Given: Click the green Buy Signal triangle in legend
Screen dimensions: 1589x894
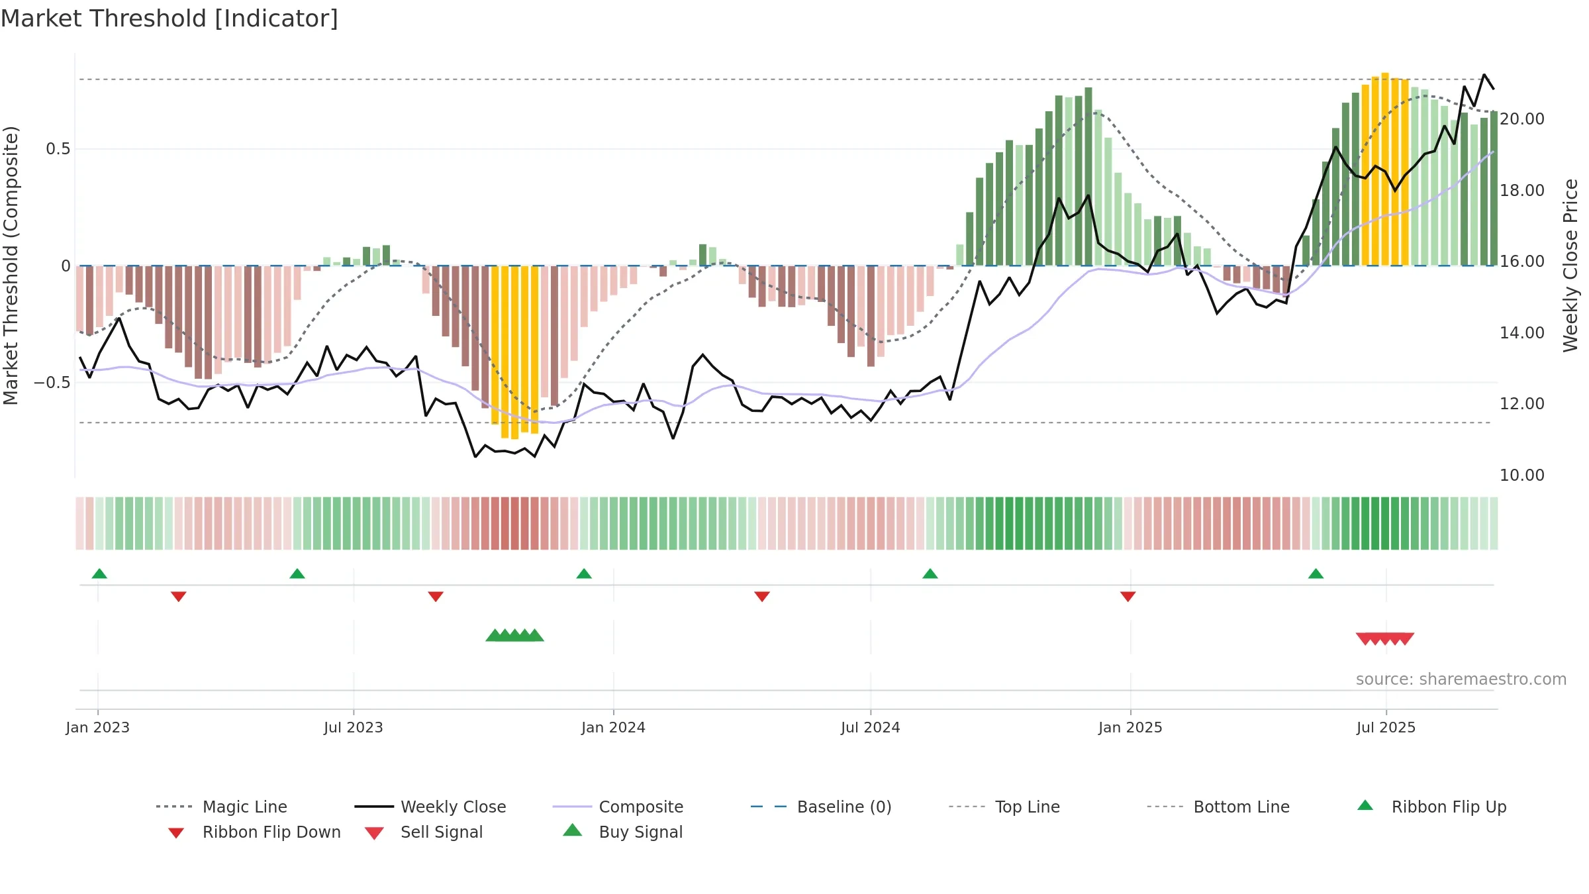Looking at the screenshot, I should (573, 830).
